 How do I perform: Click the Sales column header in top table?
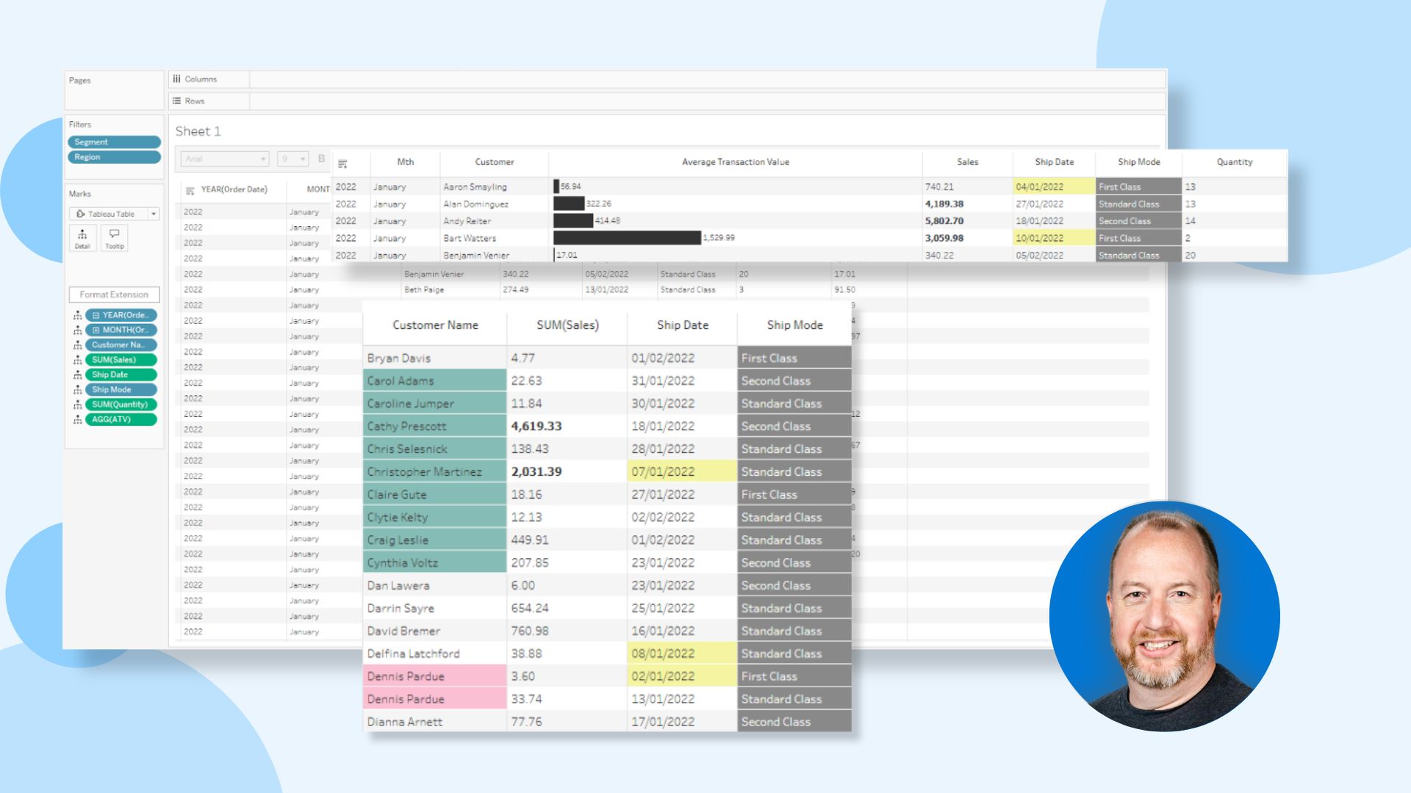point(967,162)
